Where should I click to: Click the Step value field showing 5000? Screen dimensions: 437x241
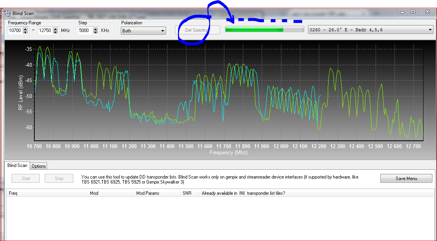pyautogui.click(x=85, y=30)
